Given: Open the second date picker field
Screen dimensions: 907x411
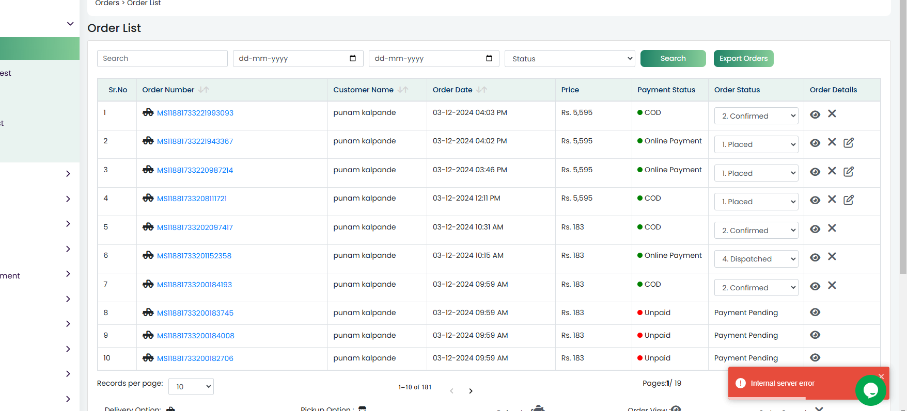Looking at the screenshot, I should (x=434, y=58).
